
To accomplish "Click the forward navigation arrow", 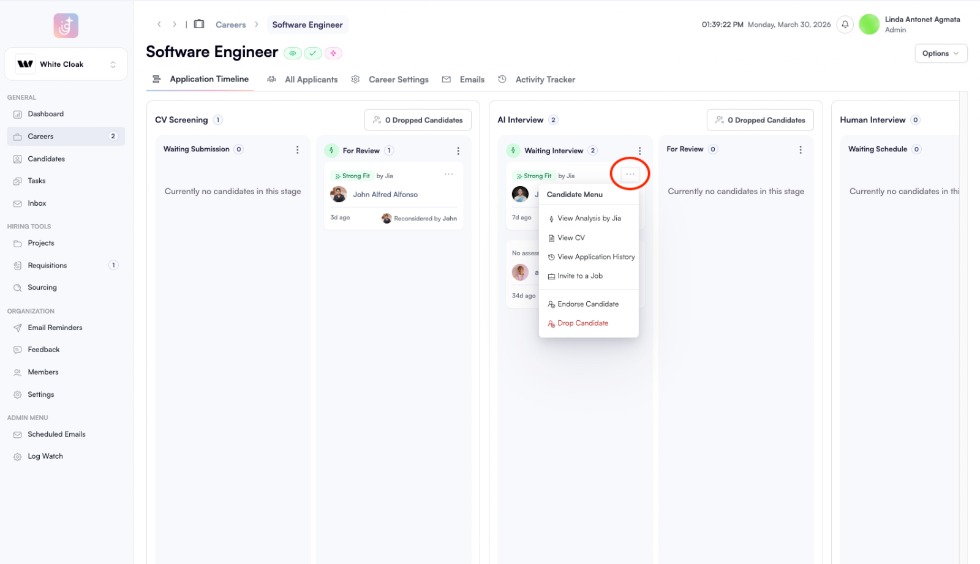I will [x=175, y=24].
